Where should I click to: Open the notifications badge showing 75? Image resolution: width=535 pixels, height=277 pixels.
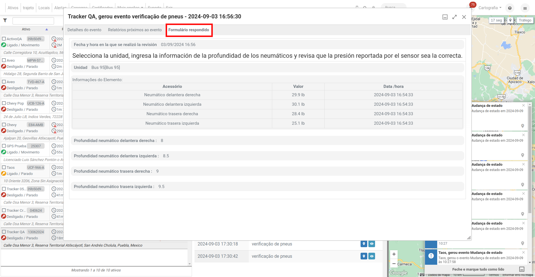pos(473,4)
